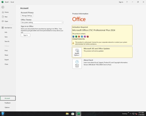146x116 pixels.
Task: Click the PowerPoint icon in product apps row
Action: pyautogui.click(x=79, y=37)
